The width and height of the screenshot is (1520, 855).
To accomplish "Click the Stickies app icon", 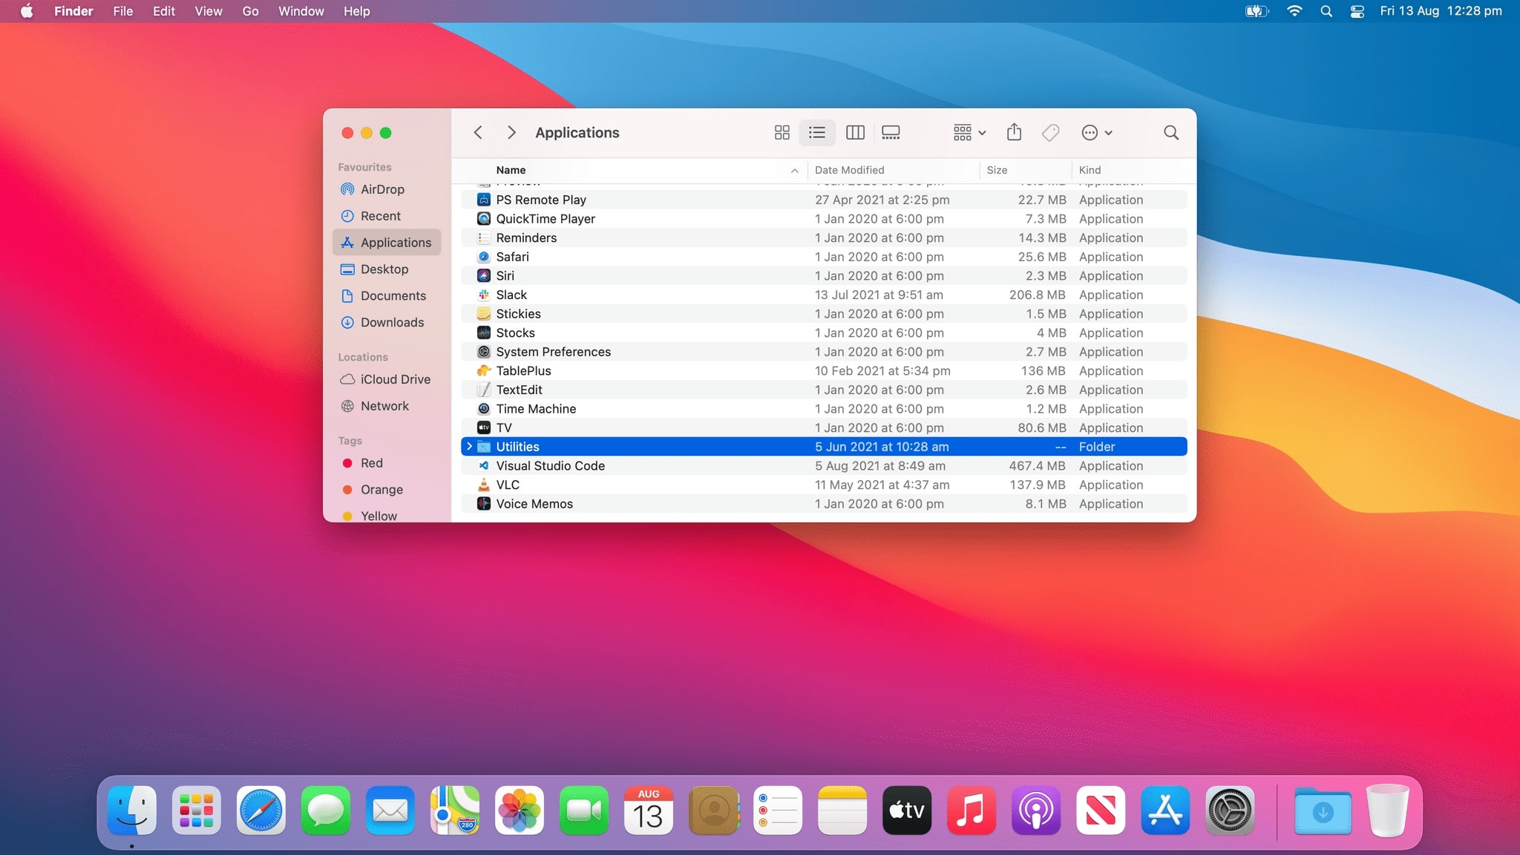I will click(484, 314).
